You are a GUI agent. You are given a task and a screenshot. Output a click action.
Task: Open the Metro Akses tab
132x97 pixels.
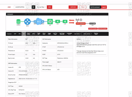pos(29,34)
